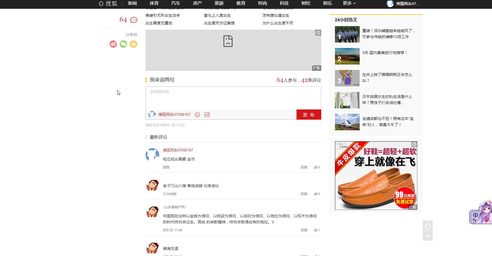Click thumbnail ranked 1 with police officers
This screenshot has width=492, height=256.
coord(347,34)
